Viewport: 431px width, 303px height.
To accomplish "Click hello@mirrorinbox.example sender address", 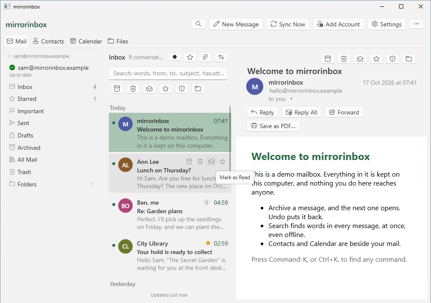I will [306, 91].
